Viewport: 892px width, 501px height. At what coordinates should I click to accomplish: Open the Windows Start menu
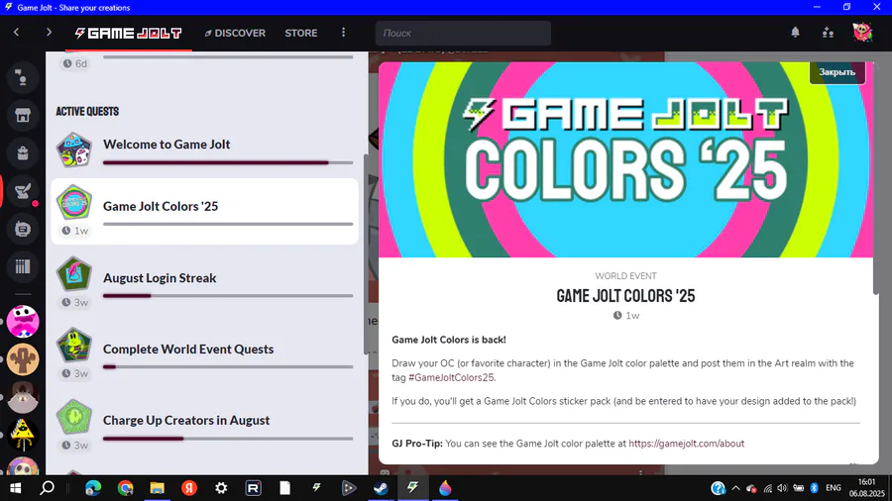[x=15, y=488]
